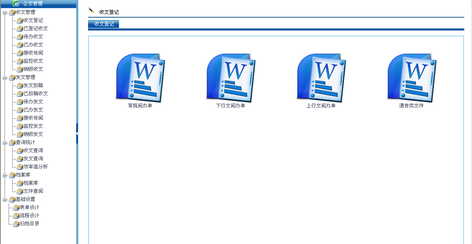The image size is (472, 244).
Task: Click folder icon next to 待办发文
Action: coord(20,102)
